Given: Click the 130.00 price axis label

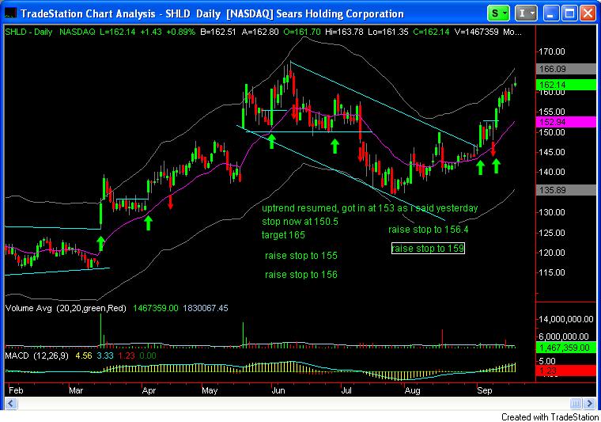Looking at the screenshot, I should coord(552,212).
